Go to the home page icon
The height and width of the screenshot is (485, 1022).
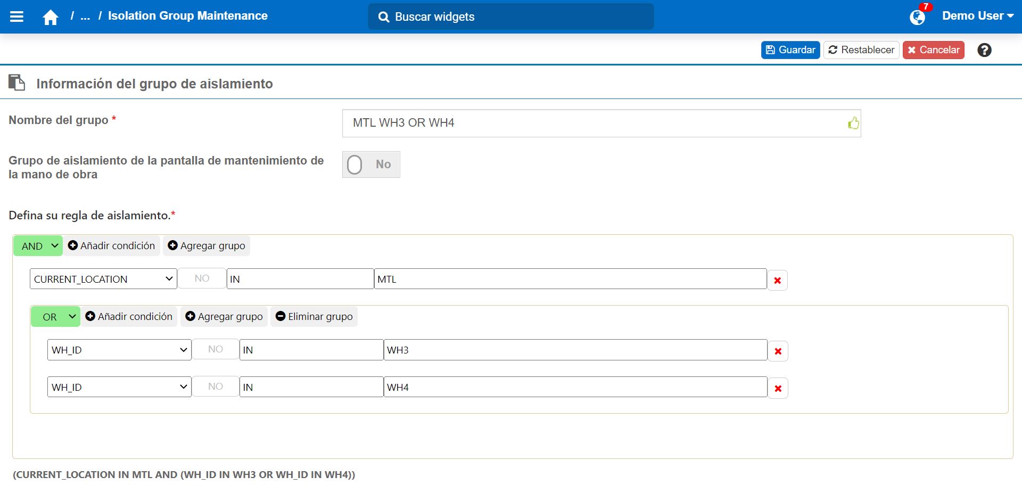point(51,18)
